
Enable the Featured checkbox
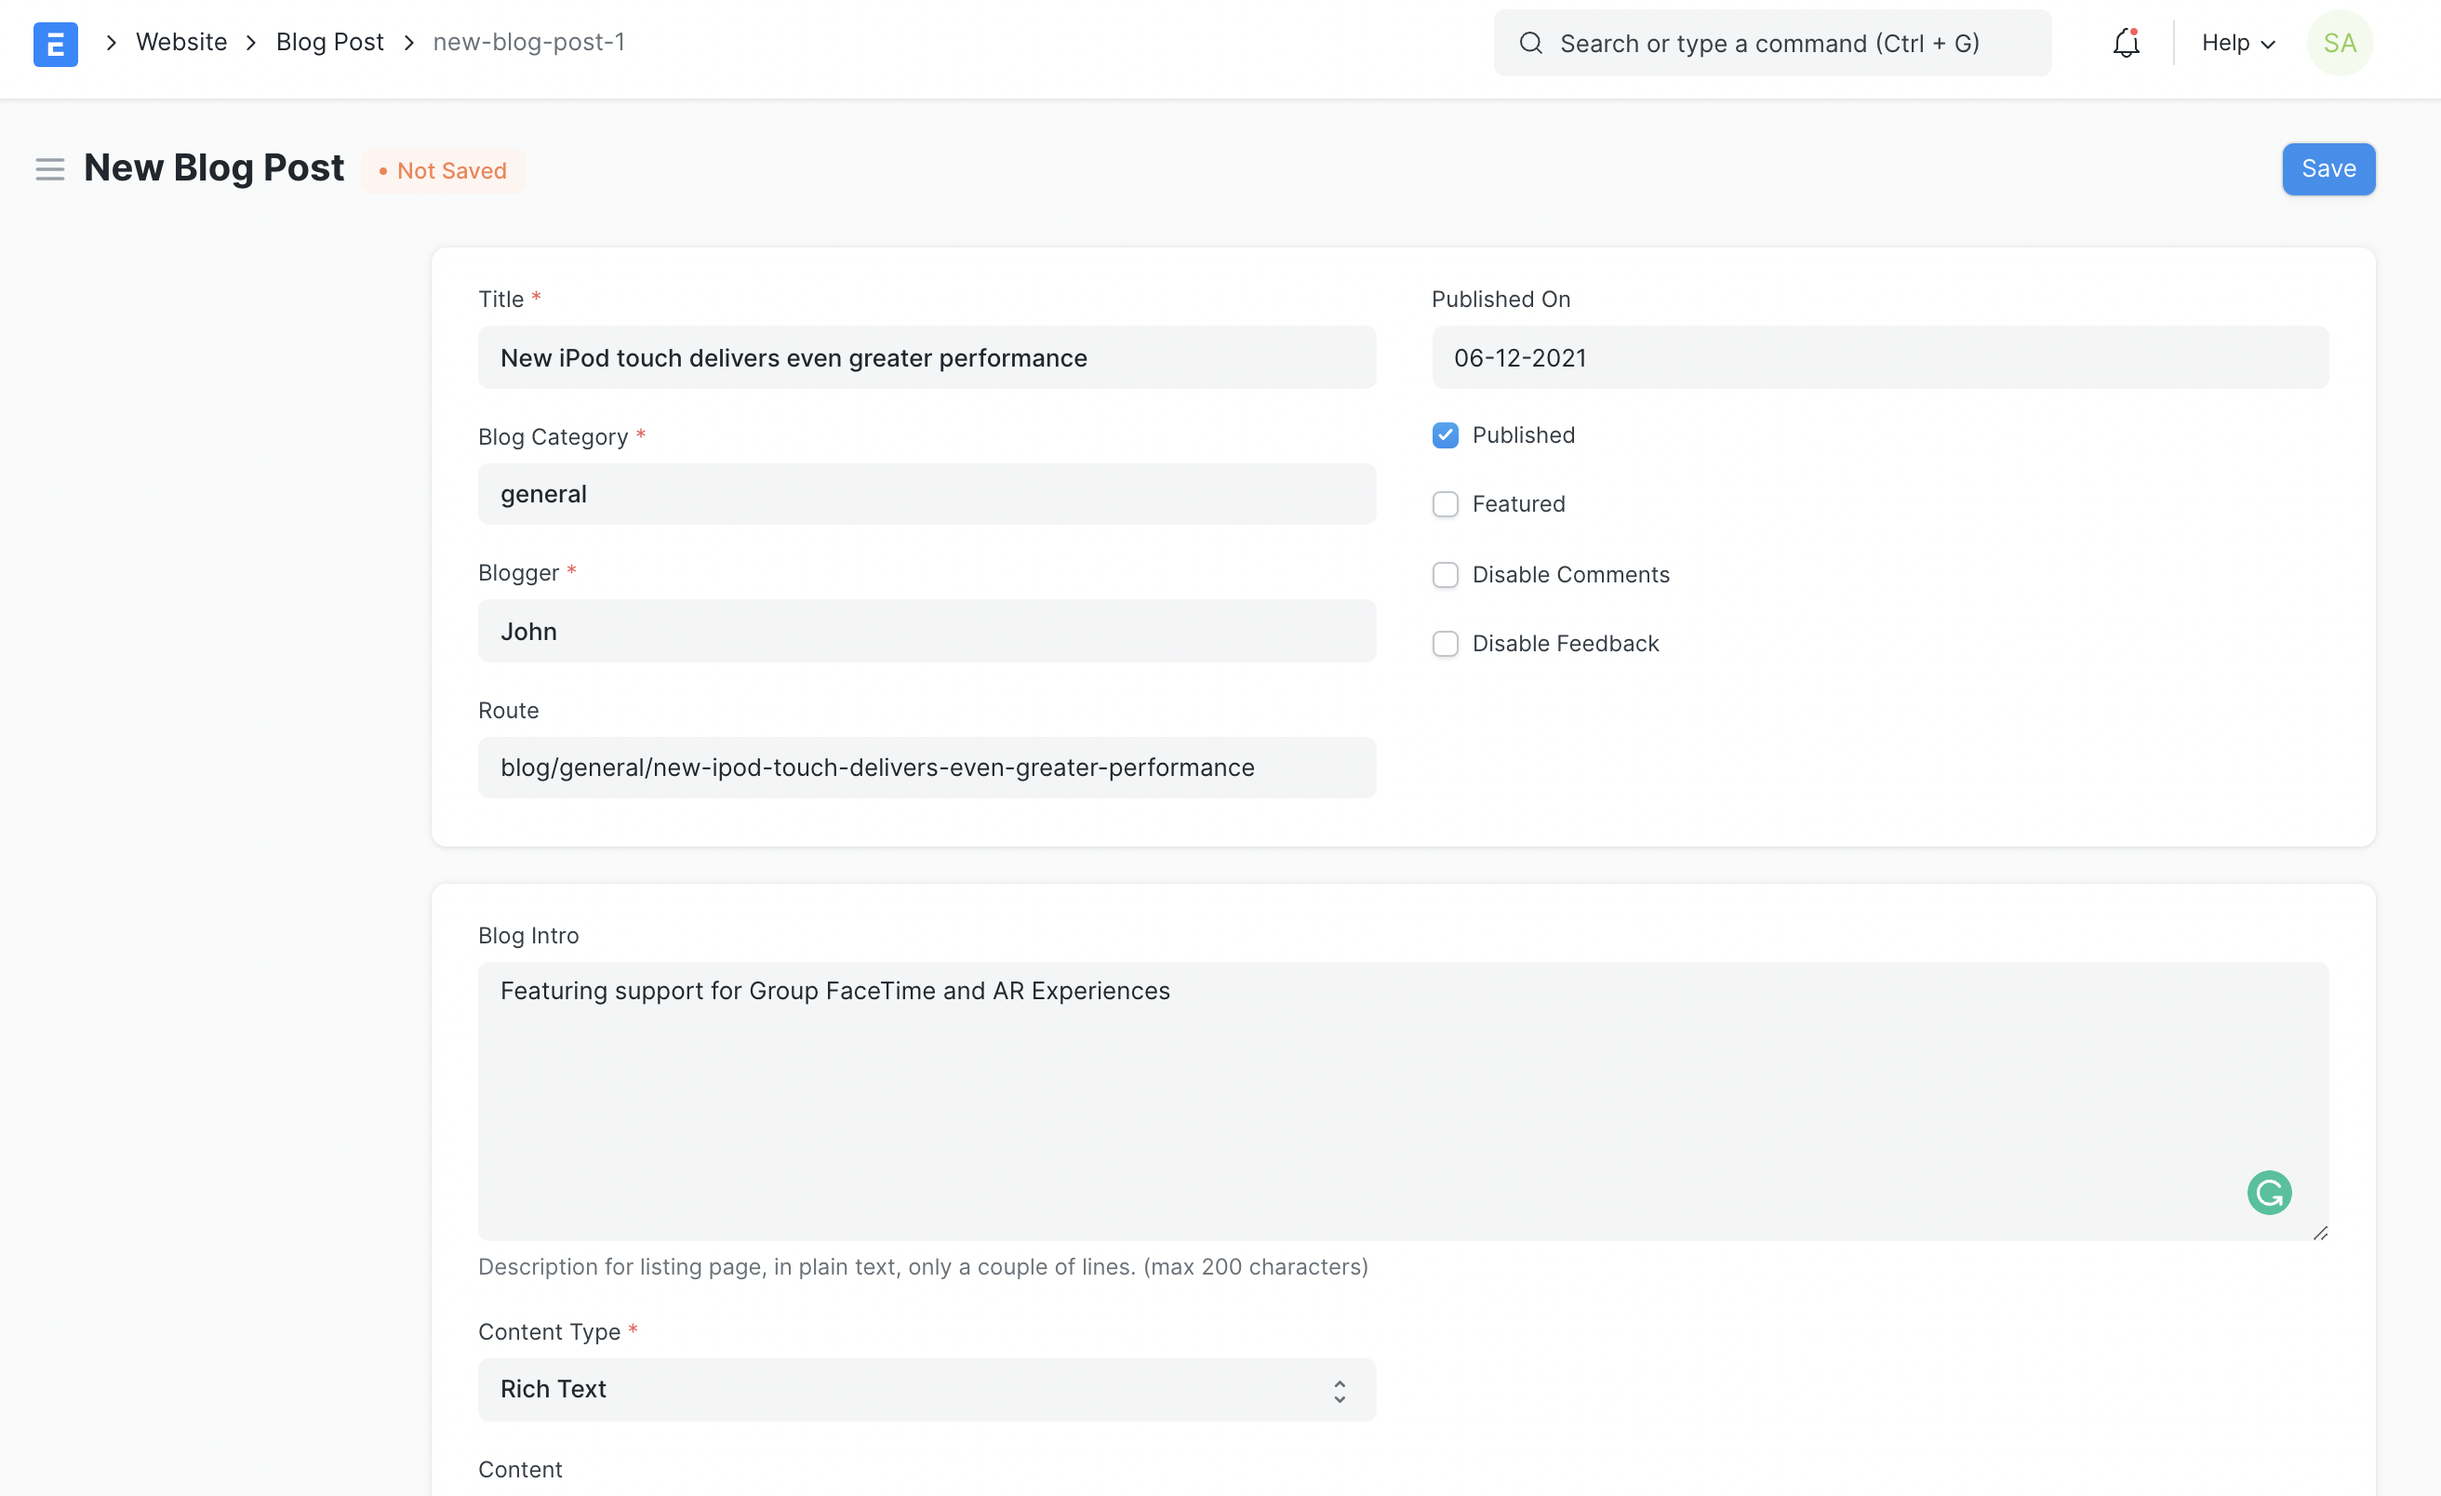tap(1446, 504)
